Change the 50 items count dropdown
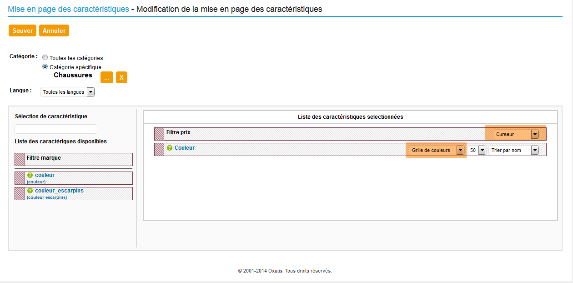 click(x=477, y=150)
